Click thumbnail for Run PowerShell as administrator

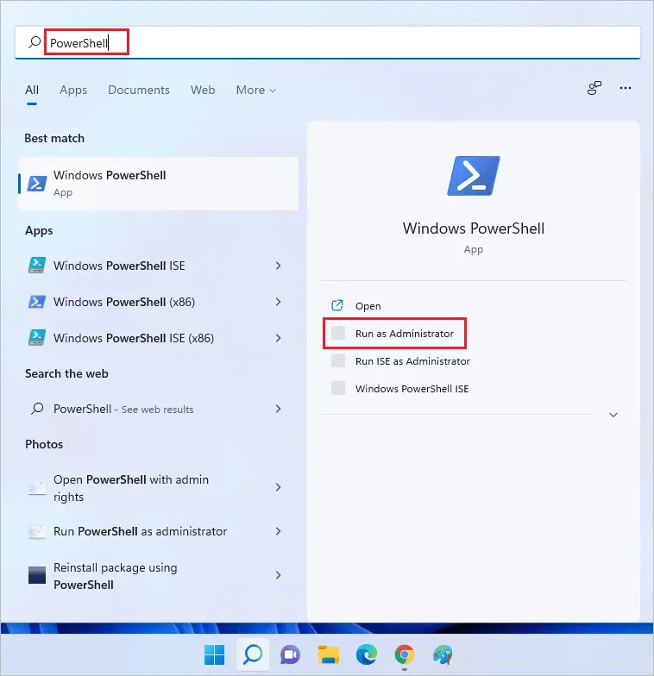(x=37, y=531)
